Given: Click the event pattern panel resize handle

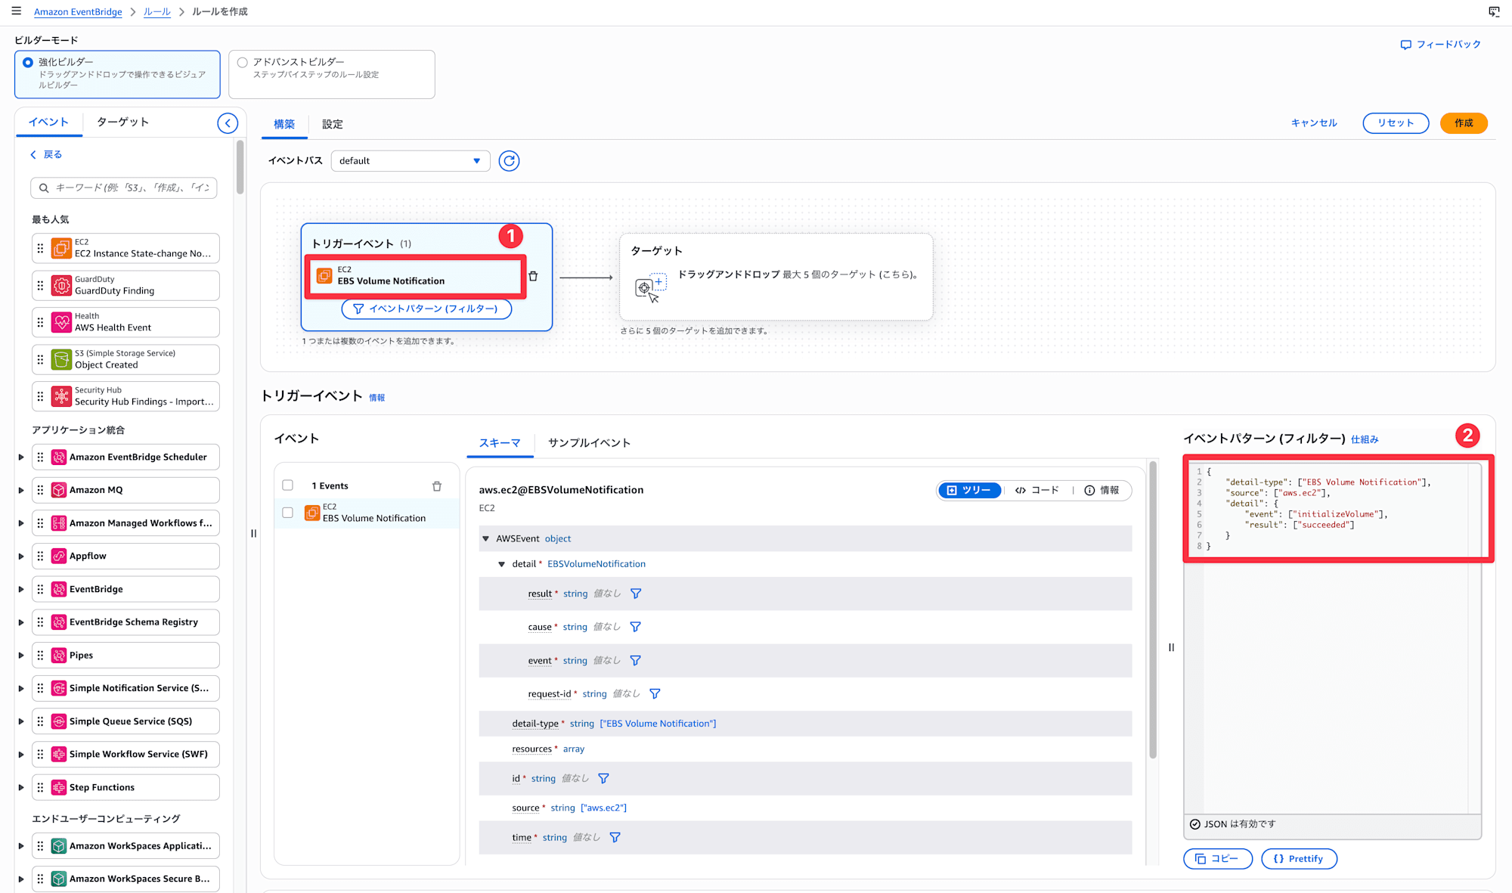Looking at the screenshot, I should [1171, 647].
